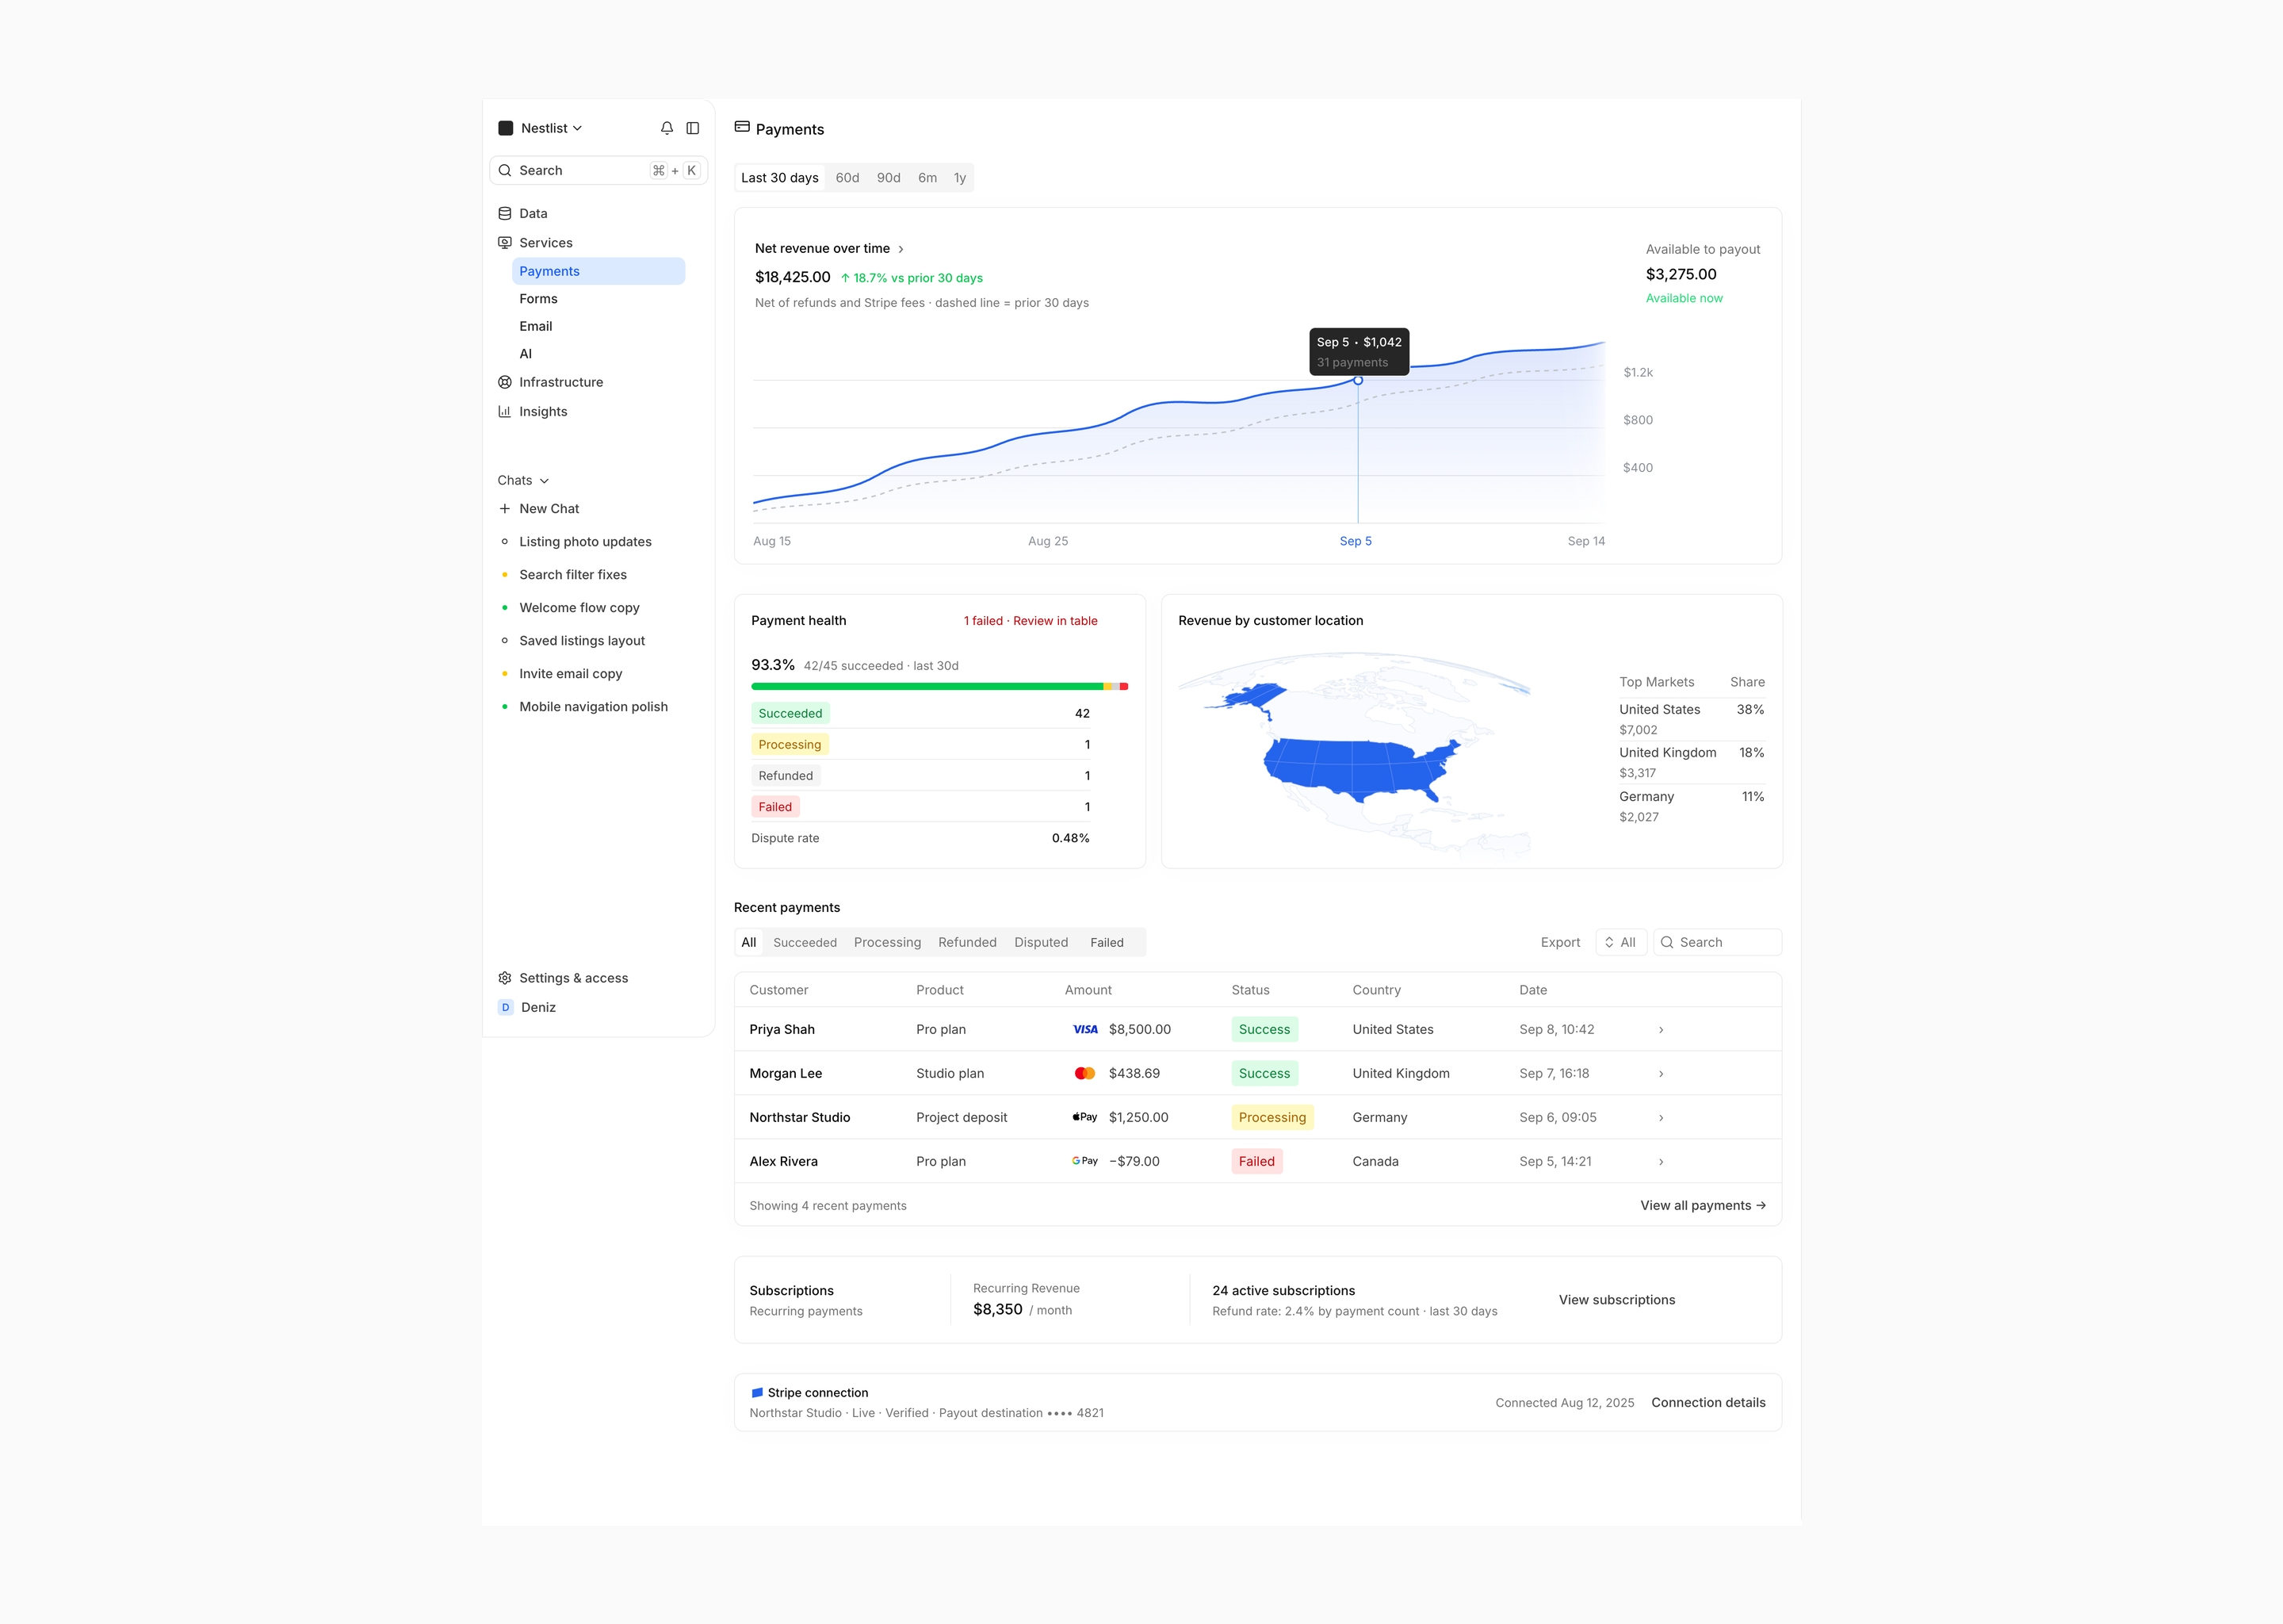
Task: Filter payments by Processing tab
Action: point(888,942)
